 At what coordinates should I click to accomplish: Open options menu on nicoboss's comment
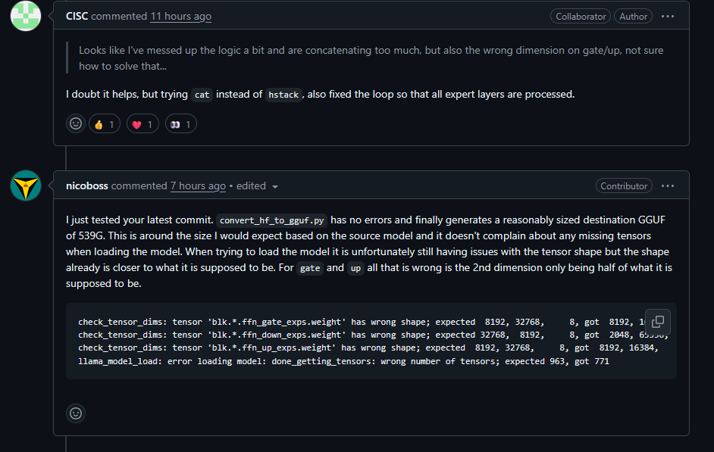coord(668,186)
